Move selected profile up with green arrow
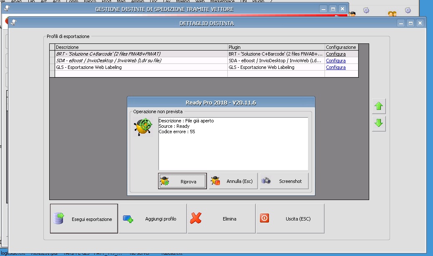The width and height of the screenshot is (433, 256). coord(379,106)
